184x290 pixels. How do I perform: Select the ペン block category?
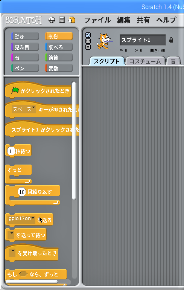[25, 68]
